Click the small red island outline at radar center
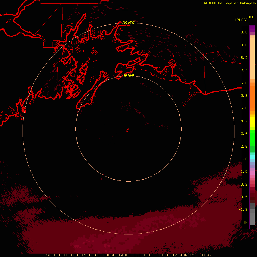Viewport: 257px width, 257px height. click(x=128, y=130)
